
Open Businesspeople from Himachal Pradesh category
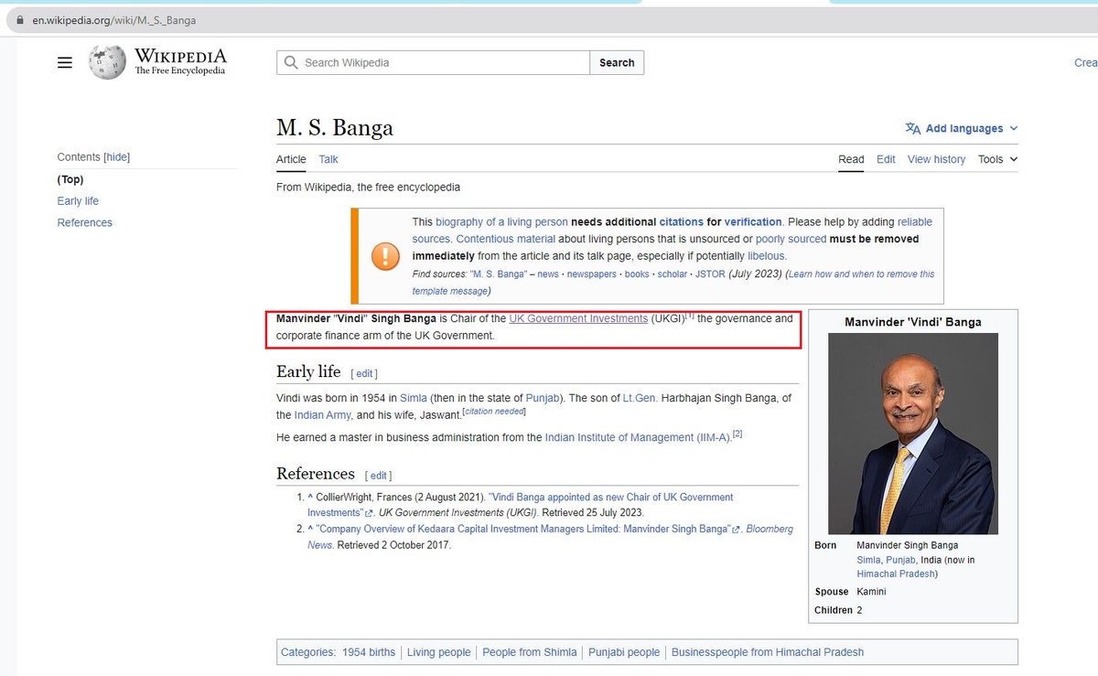click(x=768, y=653)
